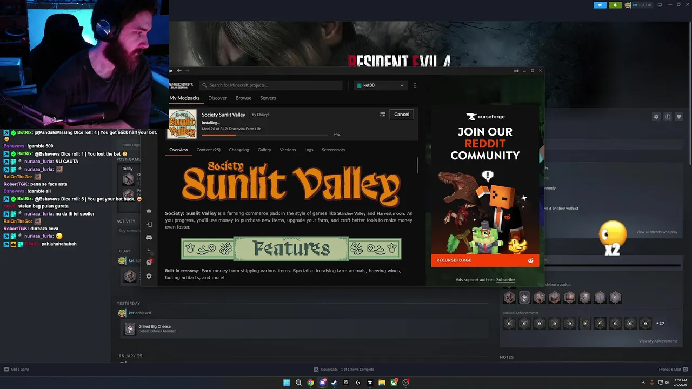Open the Discover tab
The image size is (692, 389).
[x=217, y=98]
